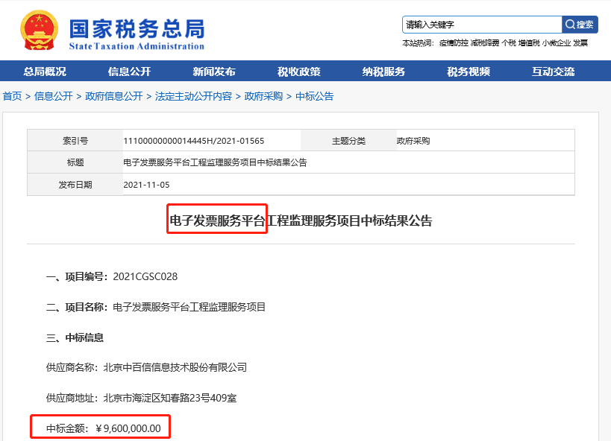Click the 政府采购 category value in table
Screen dimensions: 611x441
[413, 141]
